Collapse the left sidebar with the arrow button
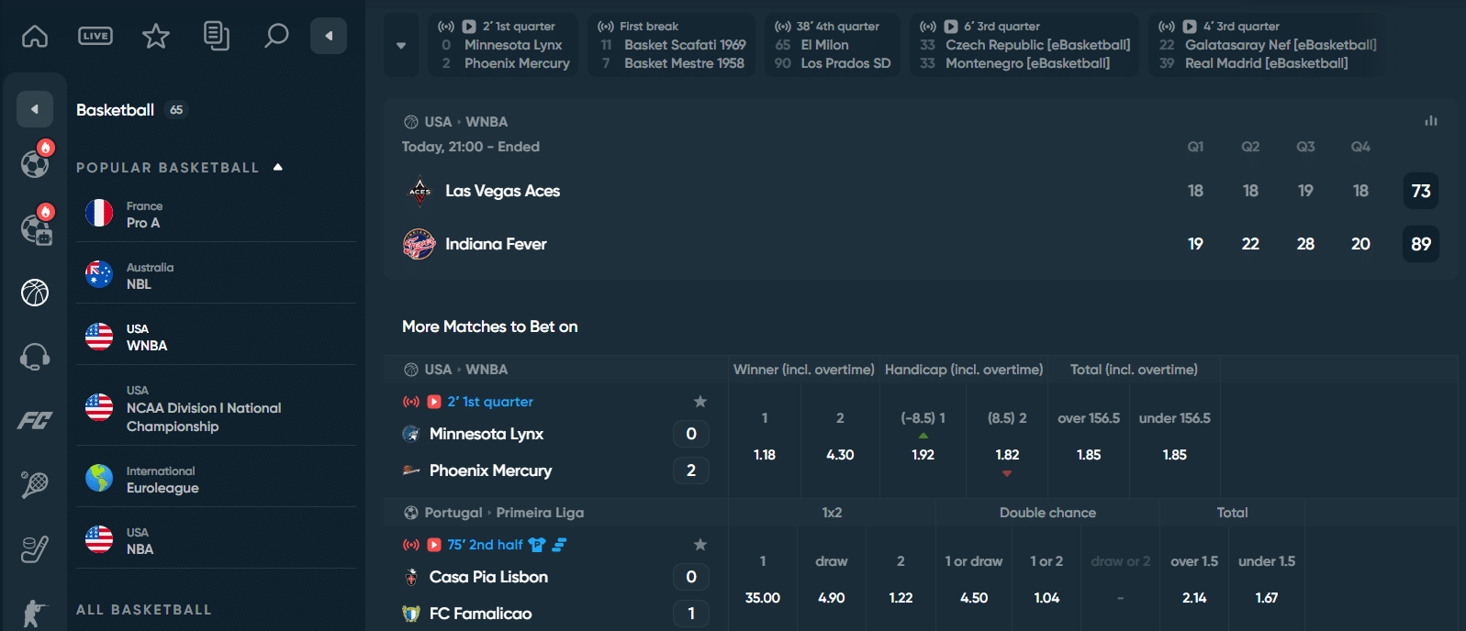 coord(328,37)
